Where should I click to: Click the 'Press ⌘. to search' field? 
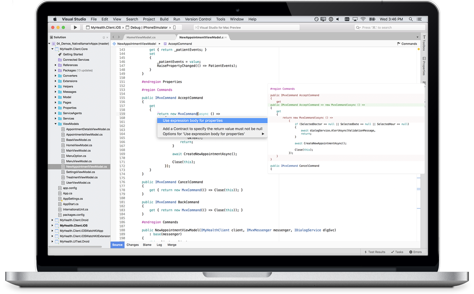[x=390, y=27]
